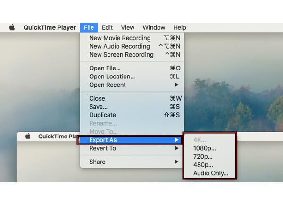Select Close in the File menu
The height and width of the screenshot is (205, 283).
click(98, 99)
